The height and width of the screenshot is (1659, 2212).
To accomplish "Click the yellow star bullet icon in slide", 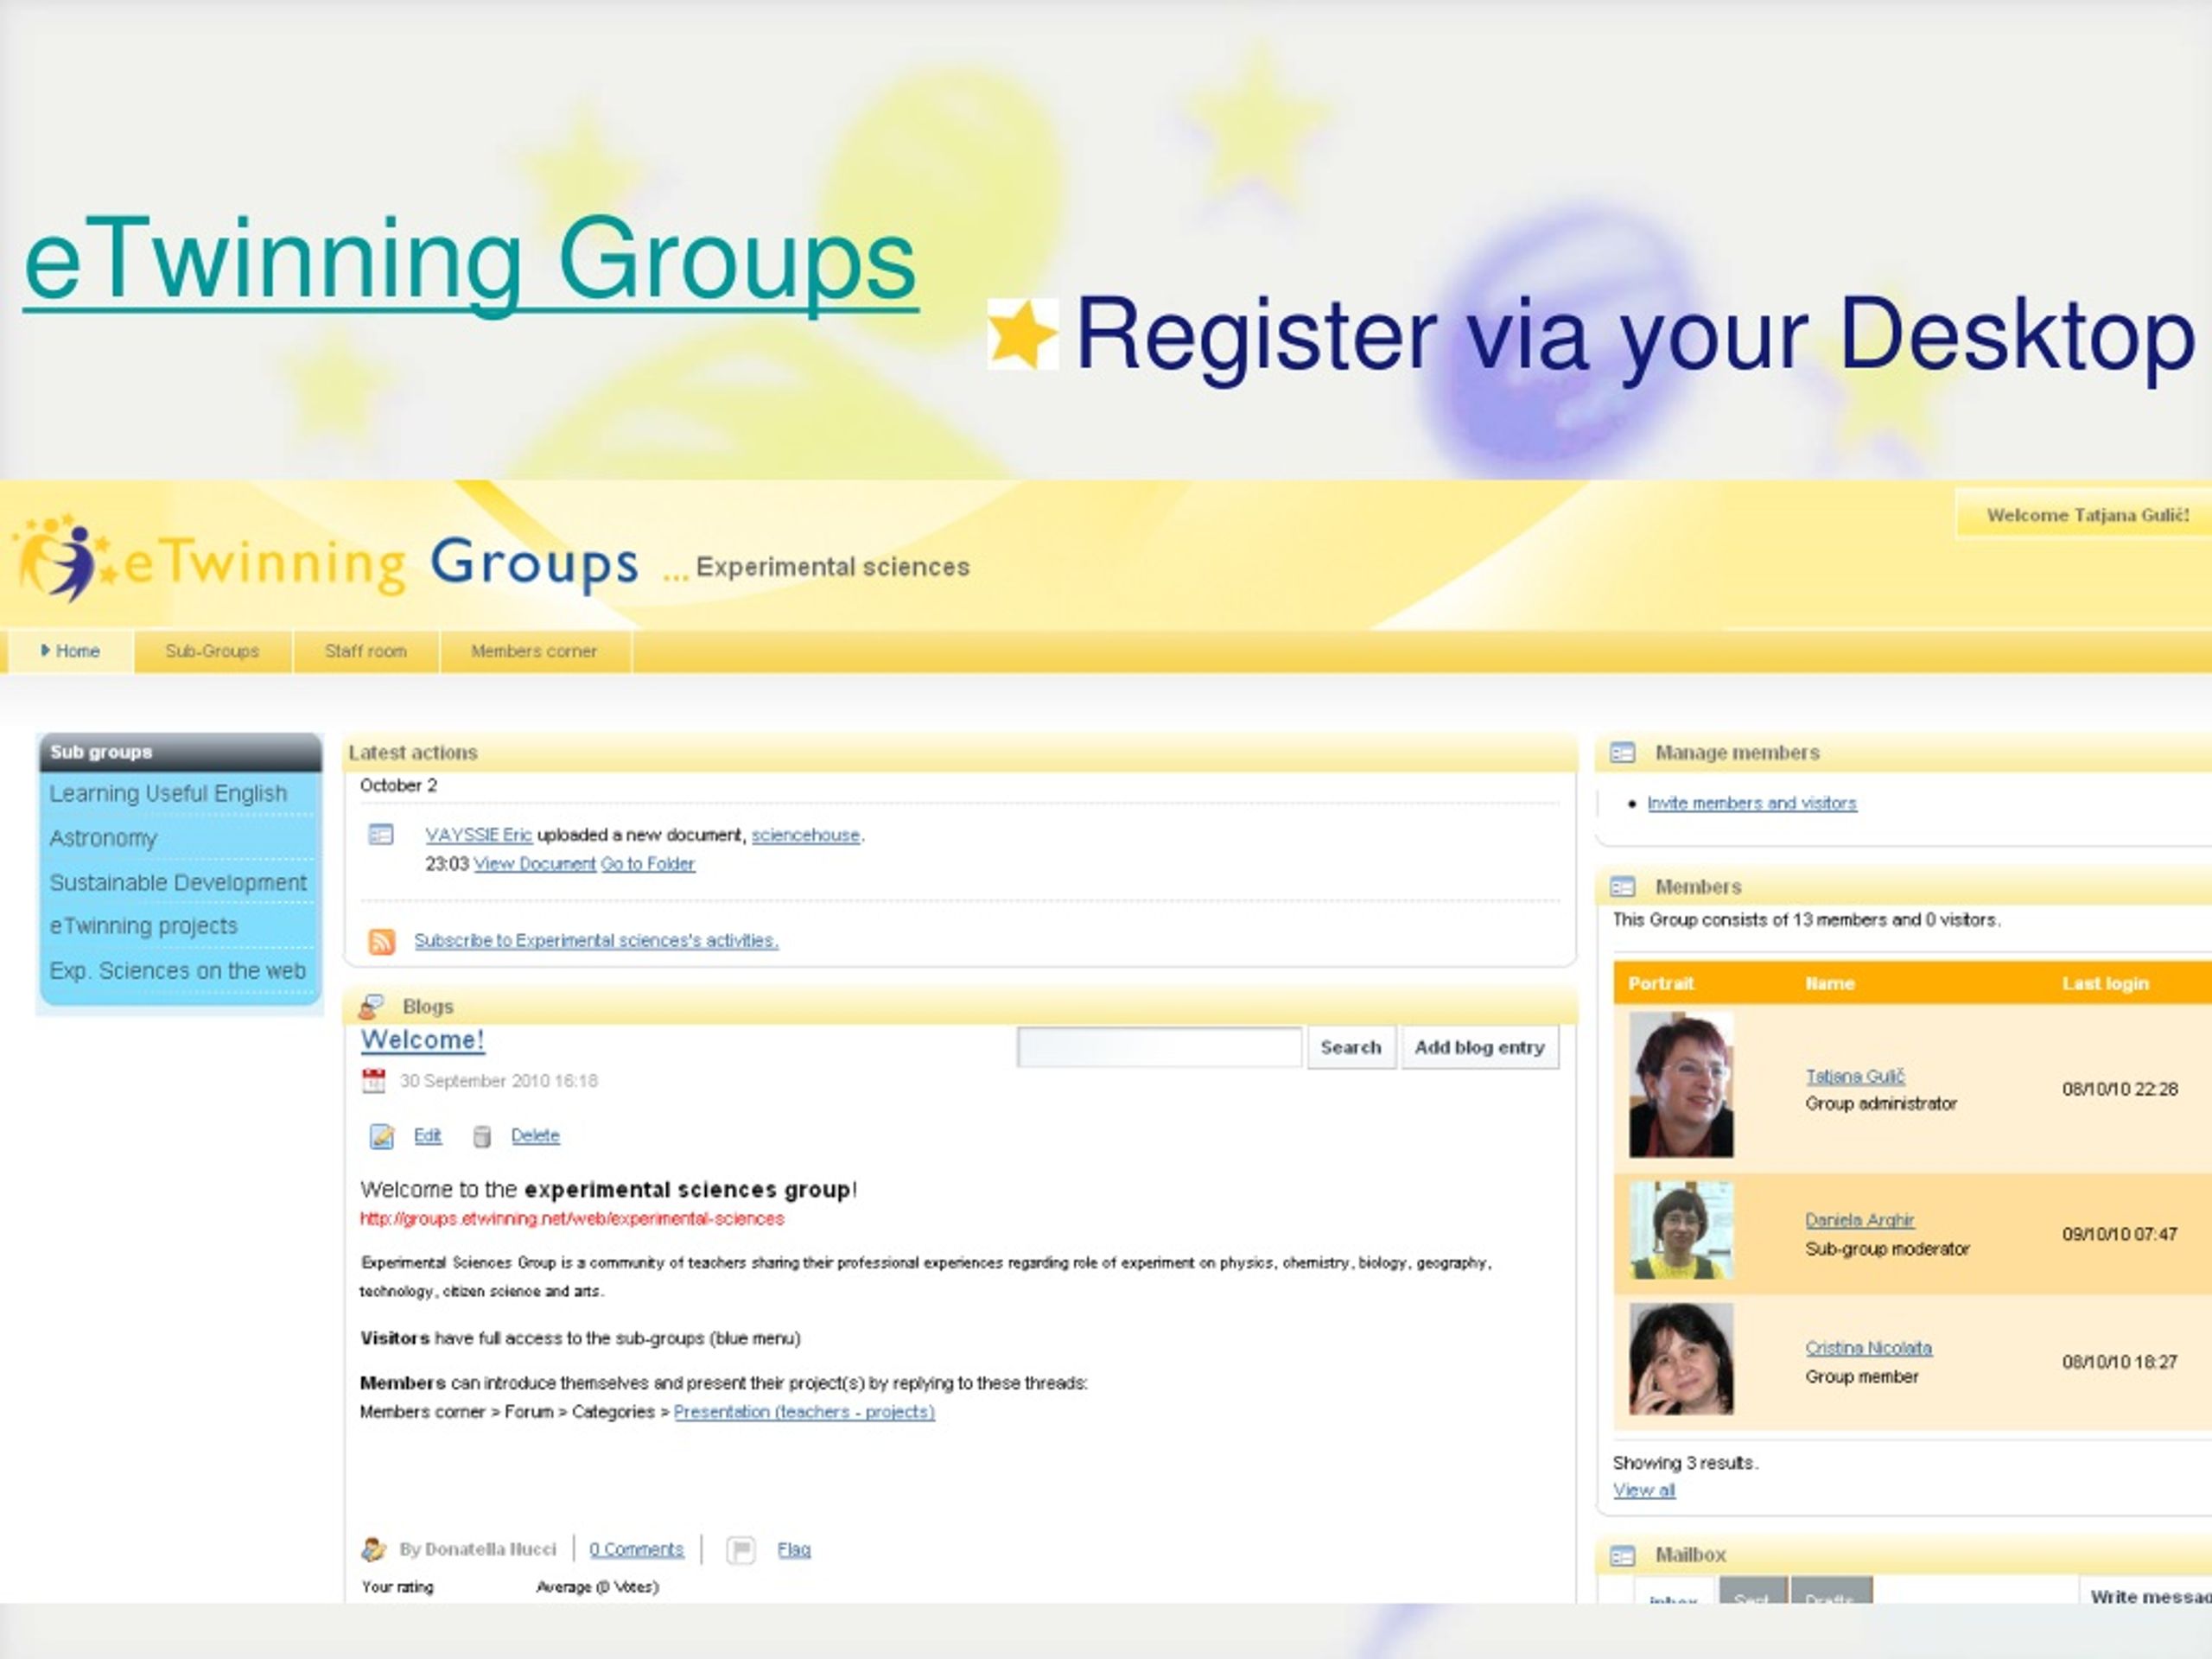I will 1022,334.
